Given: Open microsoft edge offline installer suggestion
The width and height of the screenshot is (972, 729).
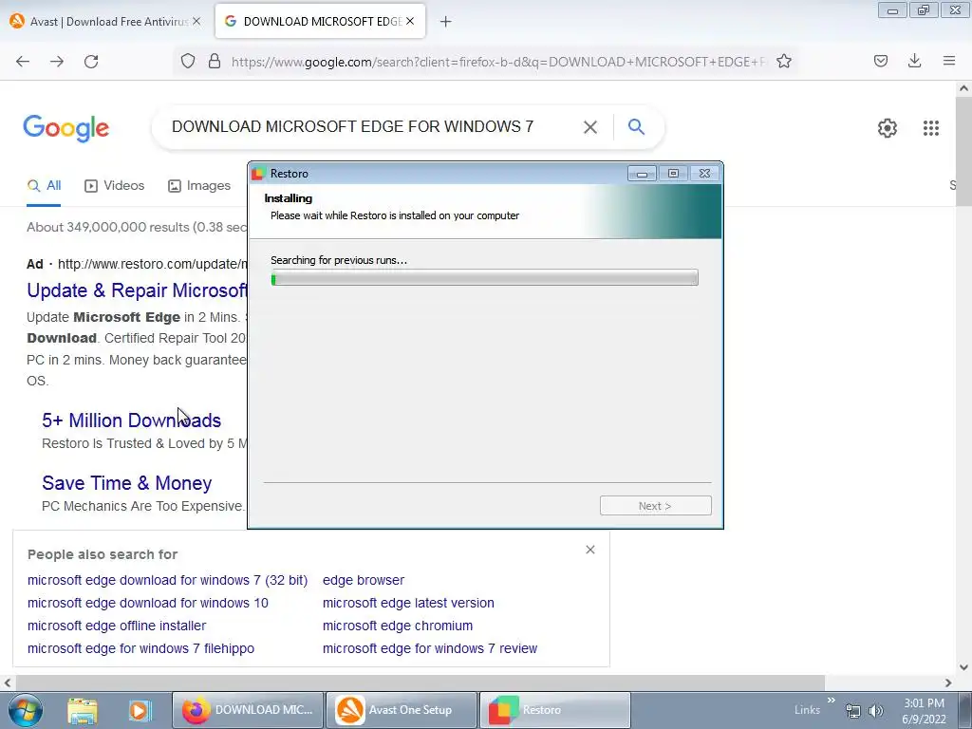Looking at the screenshot, I should 117,626.
